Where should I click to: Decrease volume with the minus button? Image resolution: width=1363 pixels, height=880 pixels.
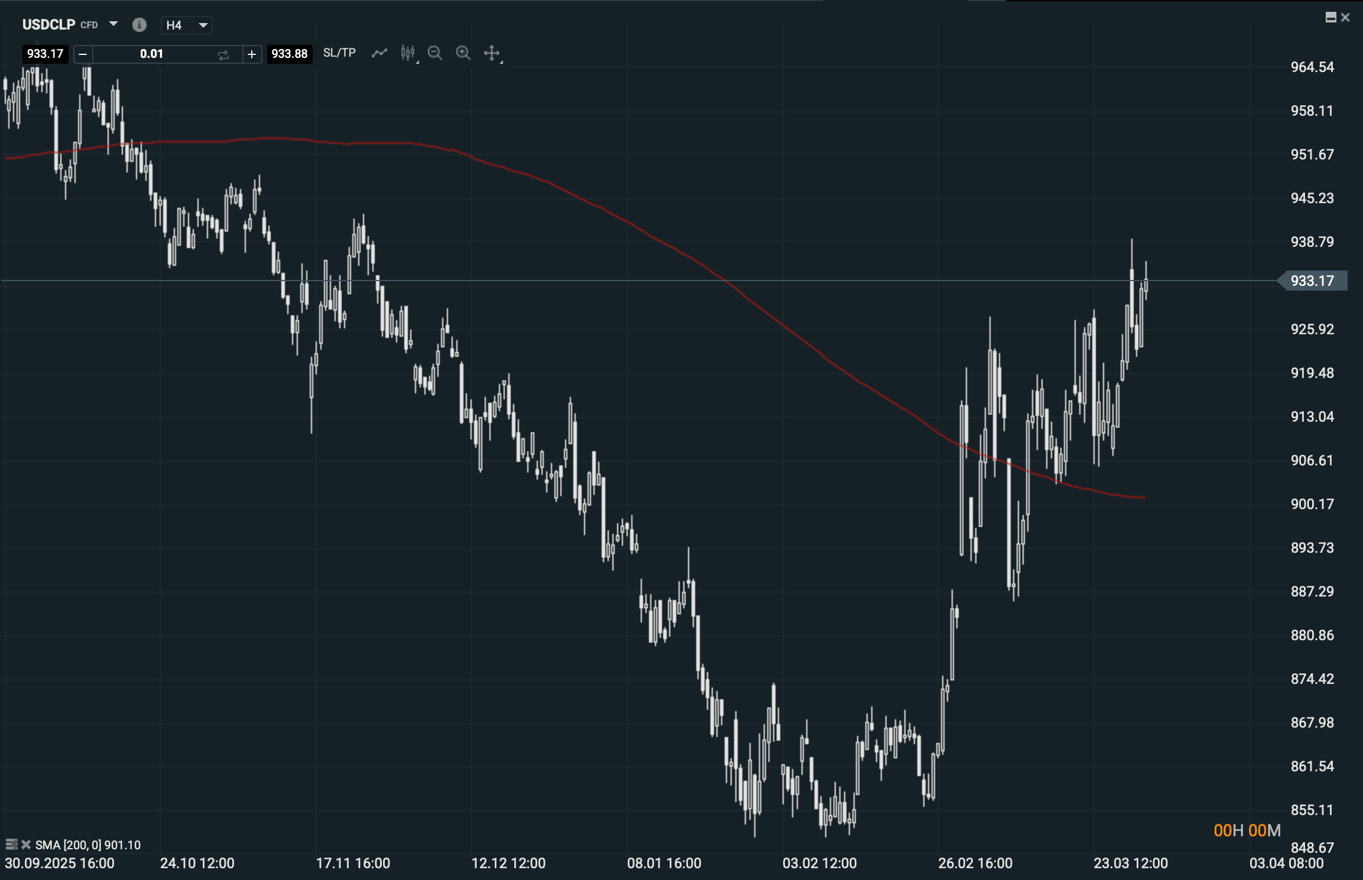(83, 54)
